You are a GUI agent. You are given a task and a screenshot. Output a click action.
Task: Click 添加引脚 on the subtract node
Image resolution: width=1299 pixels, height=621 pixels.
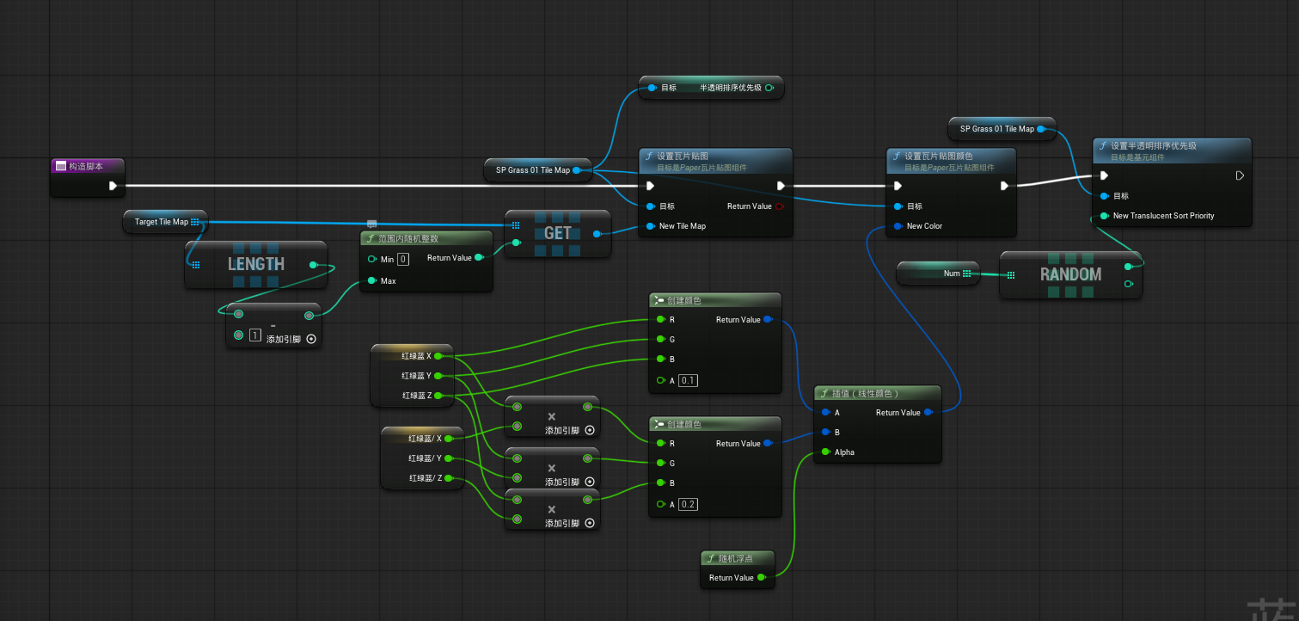(x=291, y=339)
